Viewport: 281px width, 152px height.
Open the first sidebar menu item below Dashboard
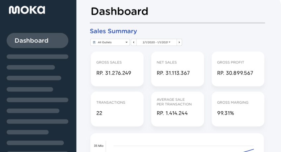(37, 57)
